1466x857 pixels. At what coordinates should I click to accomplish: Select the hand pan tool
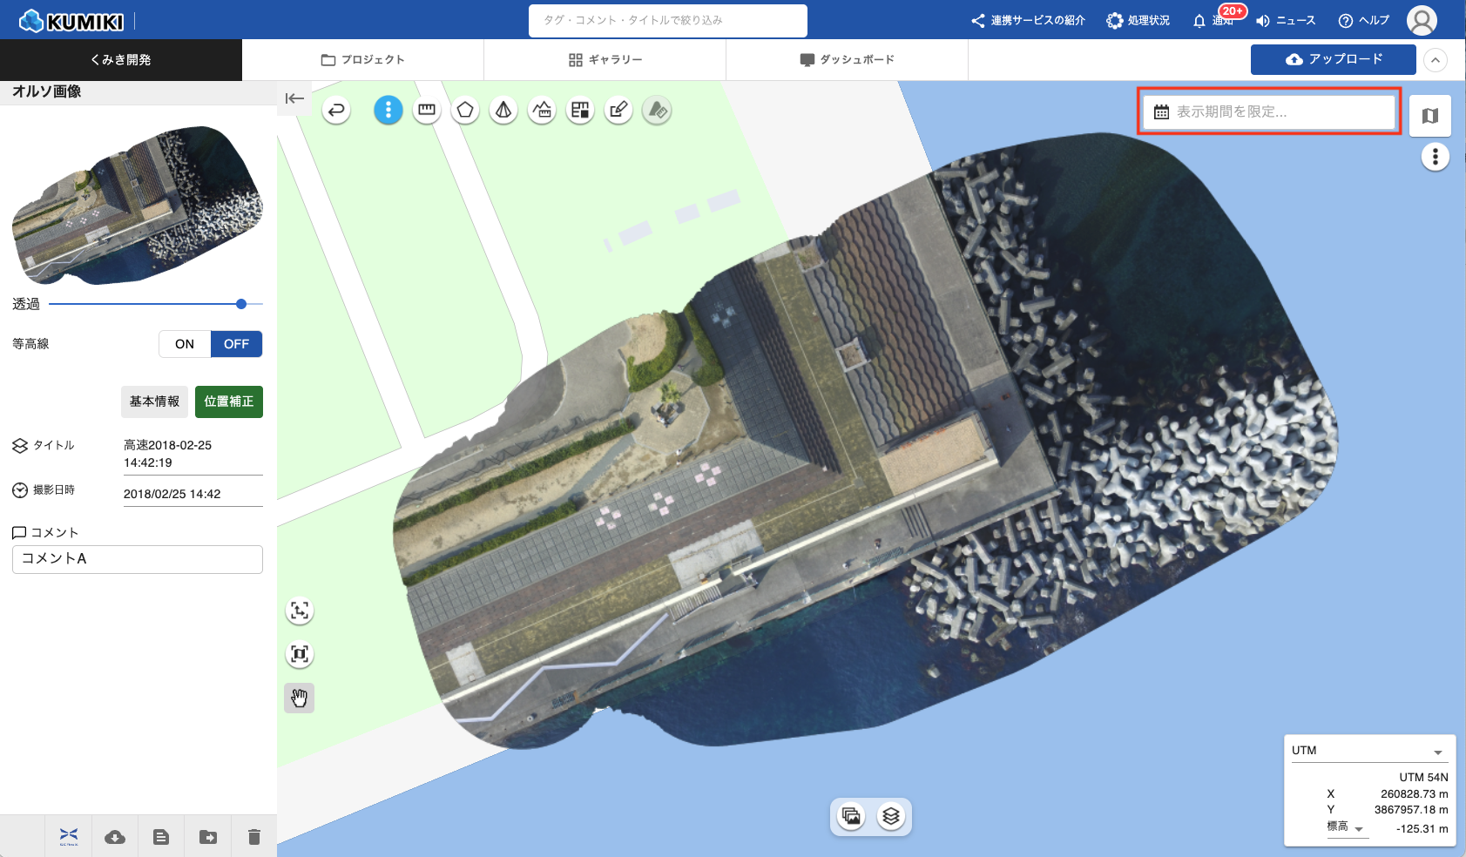click(x=300, y=698)
